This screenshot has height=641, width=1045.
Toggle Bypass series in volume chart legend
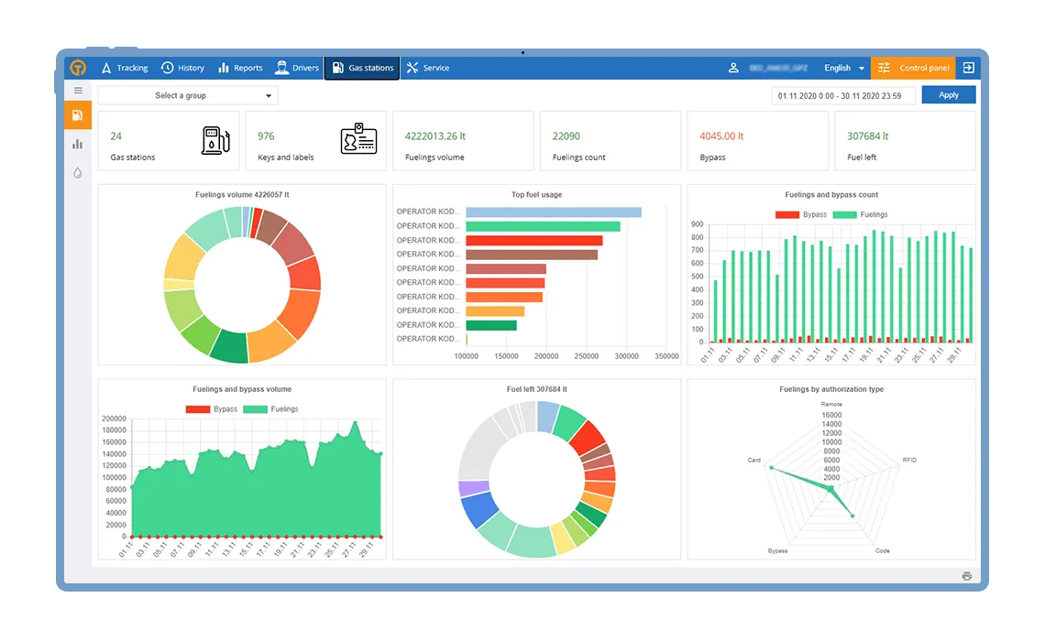pyautogui.click(x=212, y=409)
